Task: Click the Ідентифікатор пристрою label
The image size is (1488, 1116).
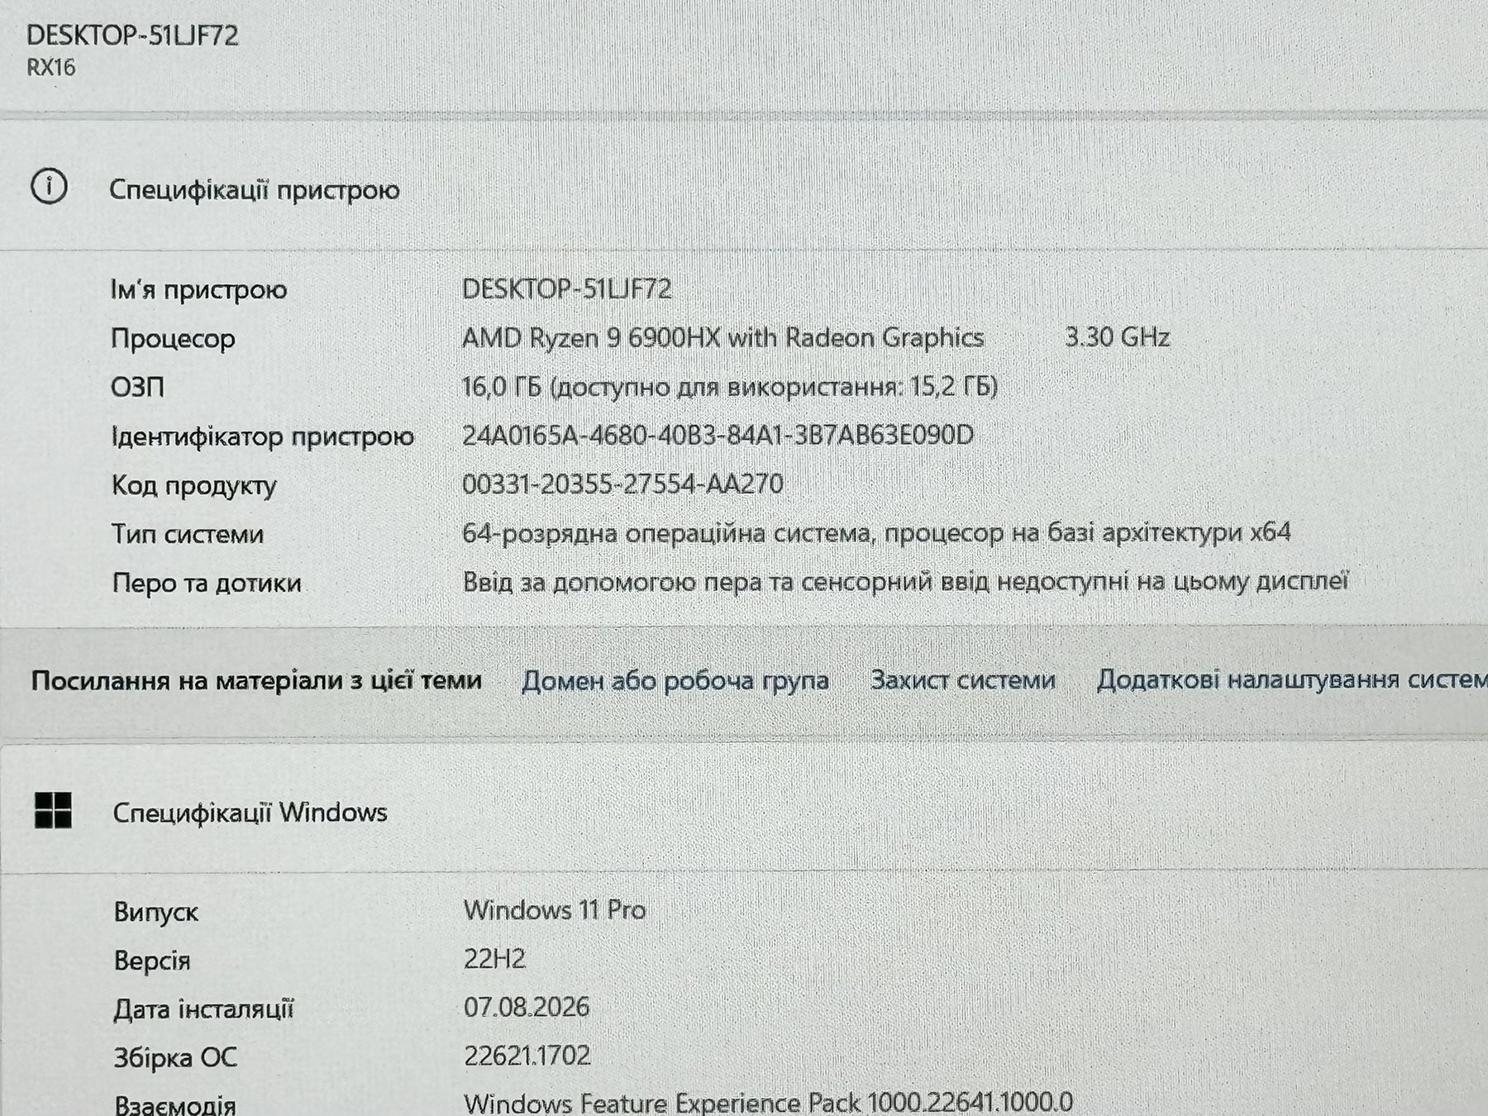Action: pos(262,436)
